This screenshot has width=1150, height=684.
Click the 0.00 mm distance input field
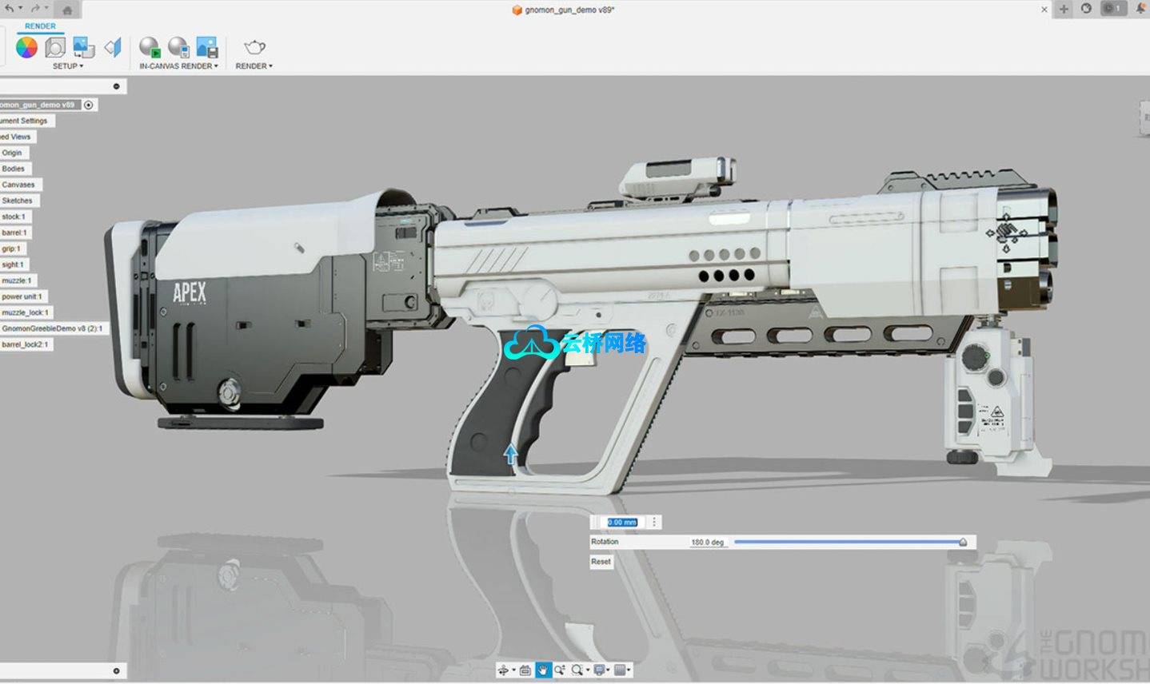621,523
